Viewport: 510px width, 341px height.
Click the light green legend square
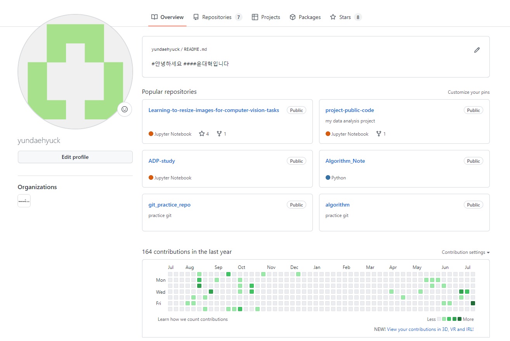pos(444,319)
